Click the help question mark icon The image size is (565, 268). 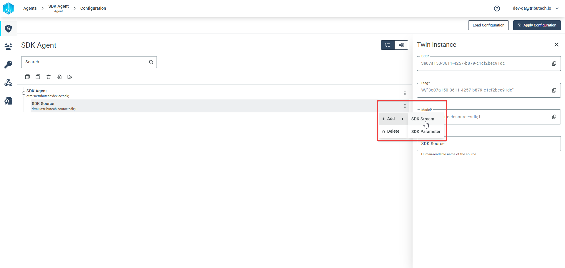point(497,9)
